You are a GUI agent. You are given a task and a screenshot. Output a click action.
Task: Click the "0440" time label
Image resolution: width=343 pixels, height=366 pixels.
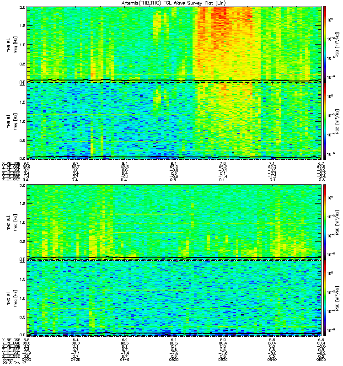(125, 360)
